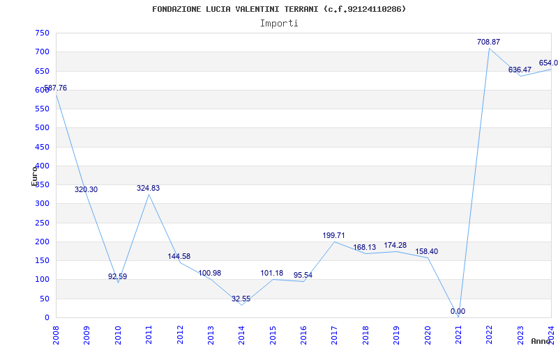The image size is (558, 348).
Task: Select the 95.54 data label
Action: (x=303, y=275)
